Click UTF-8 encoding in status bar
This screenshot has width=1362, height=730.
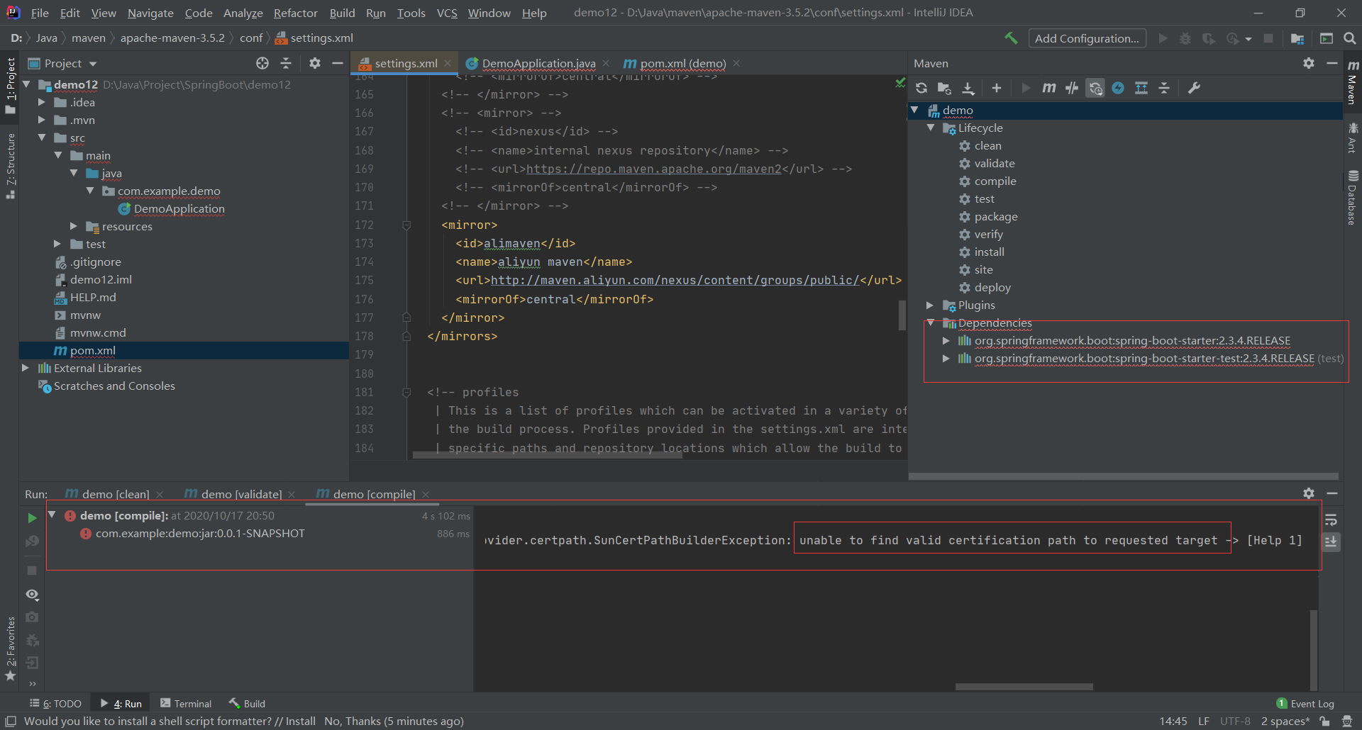pos(1235,721)
